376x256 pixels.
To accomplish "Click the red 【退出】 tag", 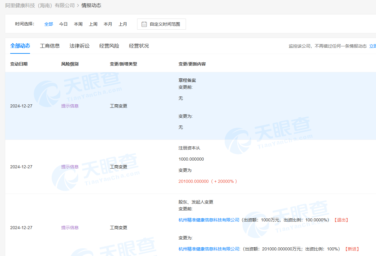I will (341, 220).
